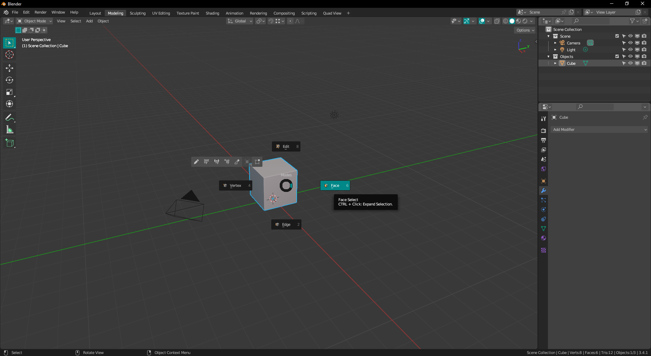Image resolution: width=651 pixels, height=356 pixels.
Task: Switch to the 3D Cursor tool
Action: point(9,55)
